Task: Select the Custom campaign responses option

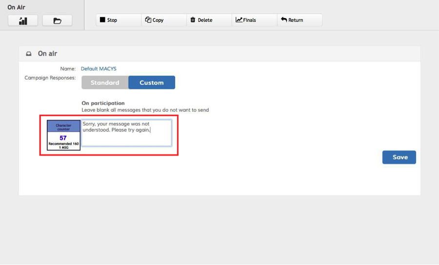Action: coord(152,82)
